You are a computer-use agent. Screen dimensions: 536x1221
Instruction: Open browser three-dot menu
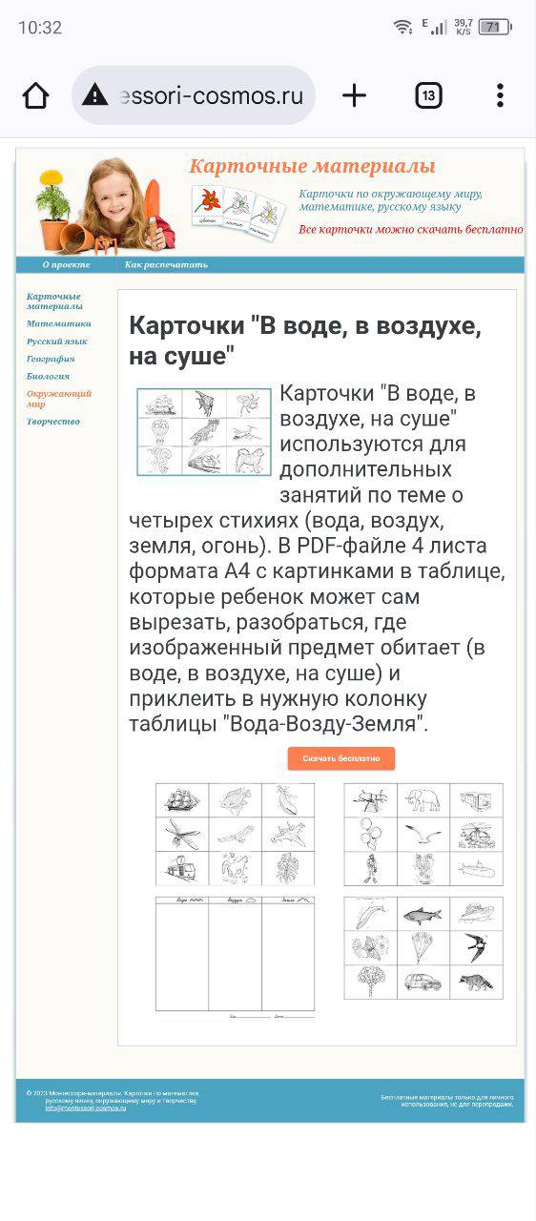[500, 95]
